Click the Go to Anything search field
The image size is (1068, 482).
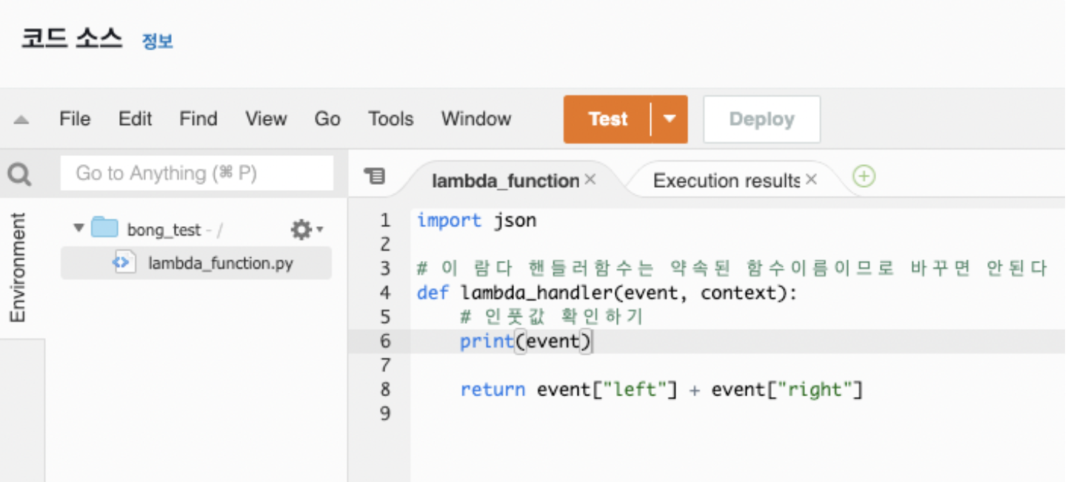coord(197,174)
